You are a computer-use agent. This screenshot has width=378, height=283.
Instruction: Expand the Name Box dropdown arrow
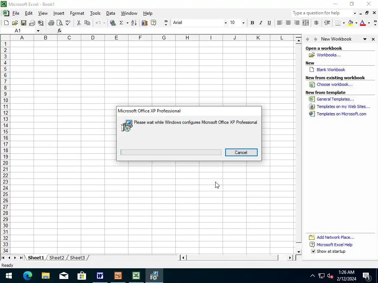[x=38, y=31]
